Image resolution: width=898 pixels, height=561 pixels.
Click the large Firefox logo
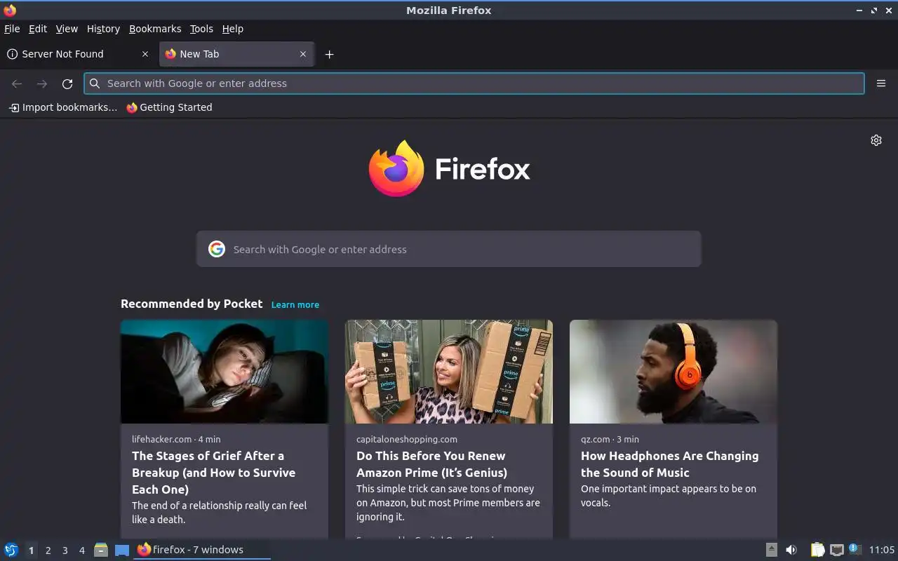449,169
